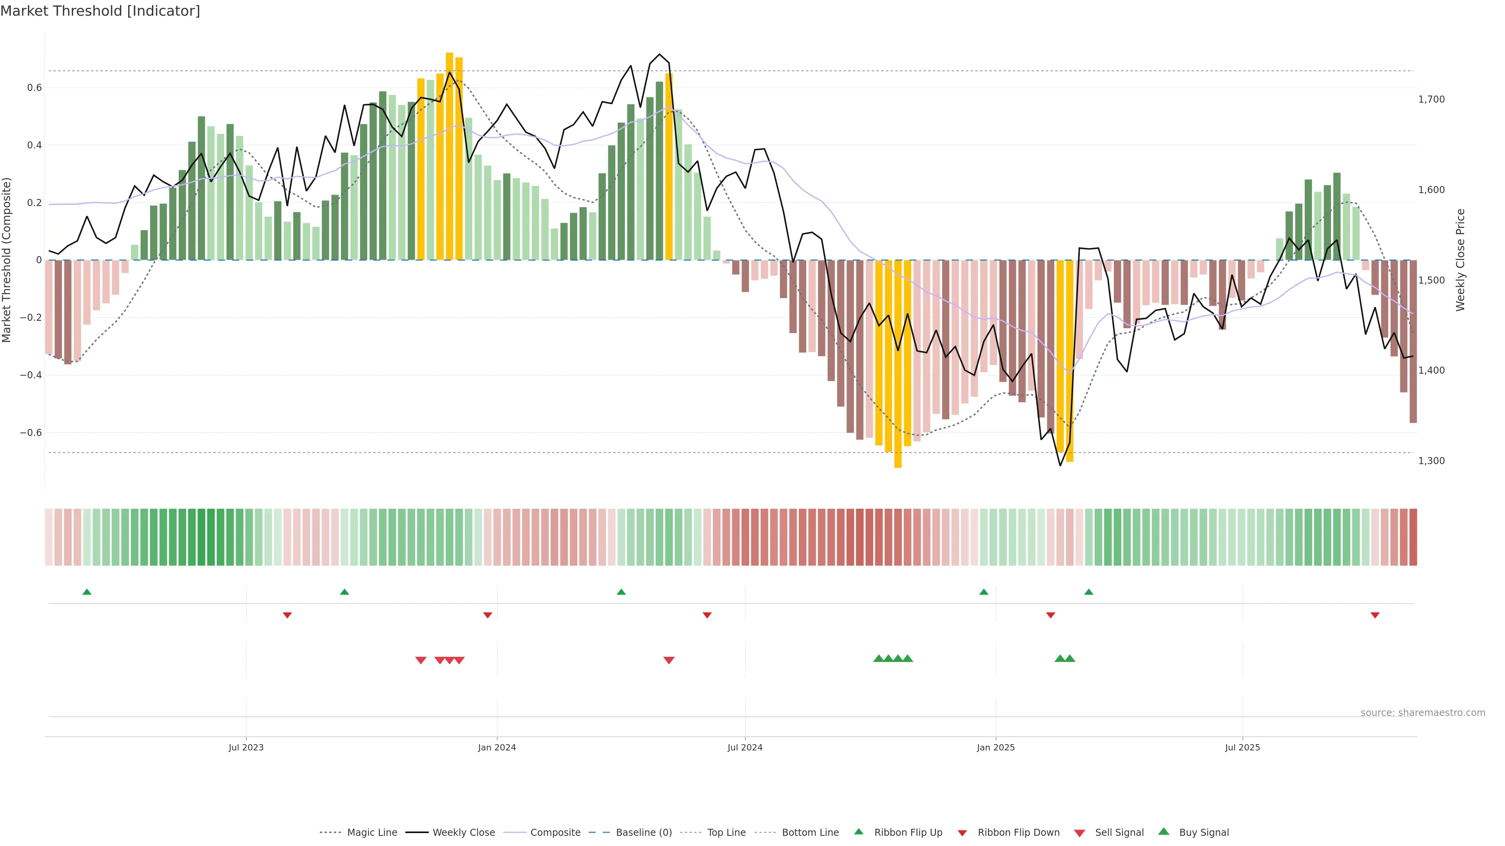Click the Market Threshold [Indicator] title
The image size is (1505, 846).
(x=100, y=11)
